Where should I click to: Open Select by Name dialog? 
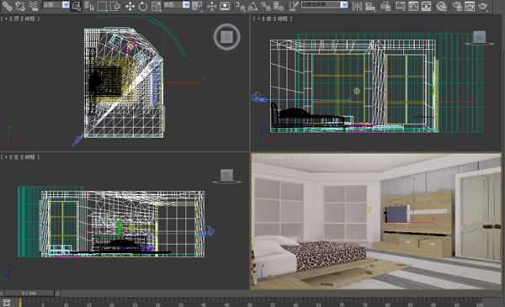tap(89, 6)
